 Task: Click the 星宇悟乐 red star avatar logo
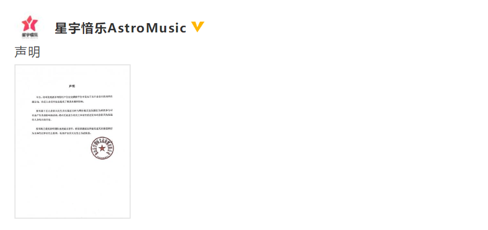click(x=30, y=27)
